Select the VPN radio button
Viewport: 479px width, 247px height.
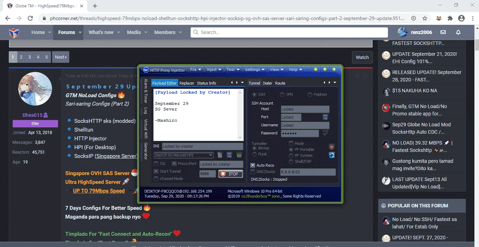tap(282, 95)
